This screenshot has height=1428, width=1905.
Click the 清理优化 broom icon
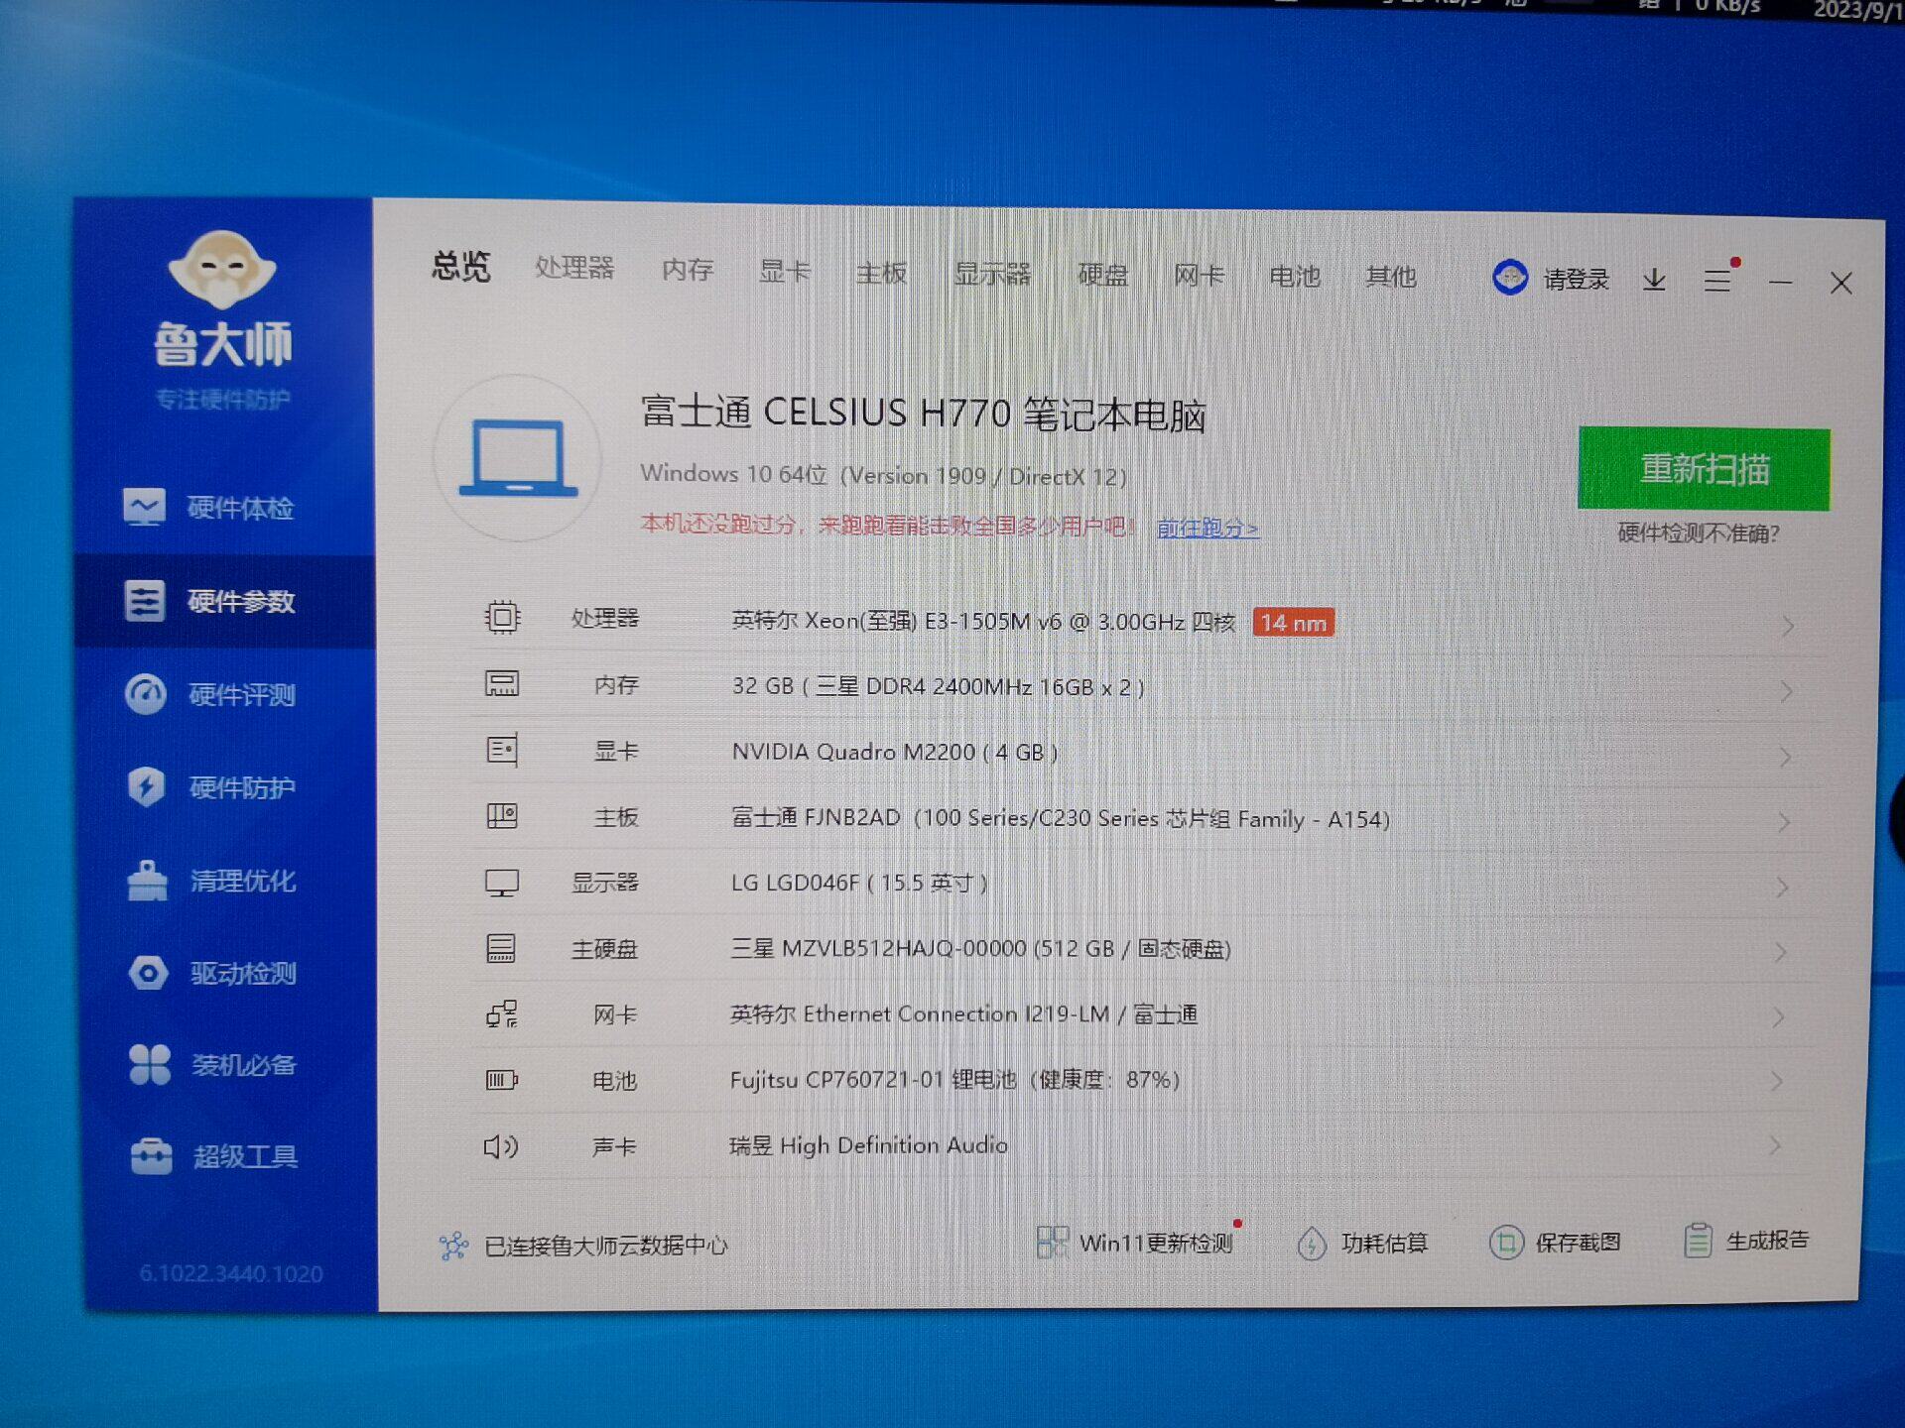tap(148, 881)
